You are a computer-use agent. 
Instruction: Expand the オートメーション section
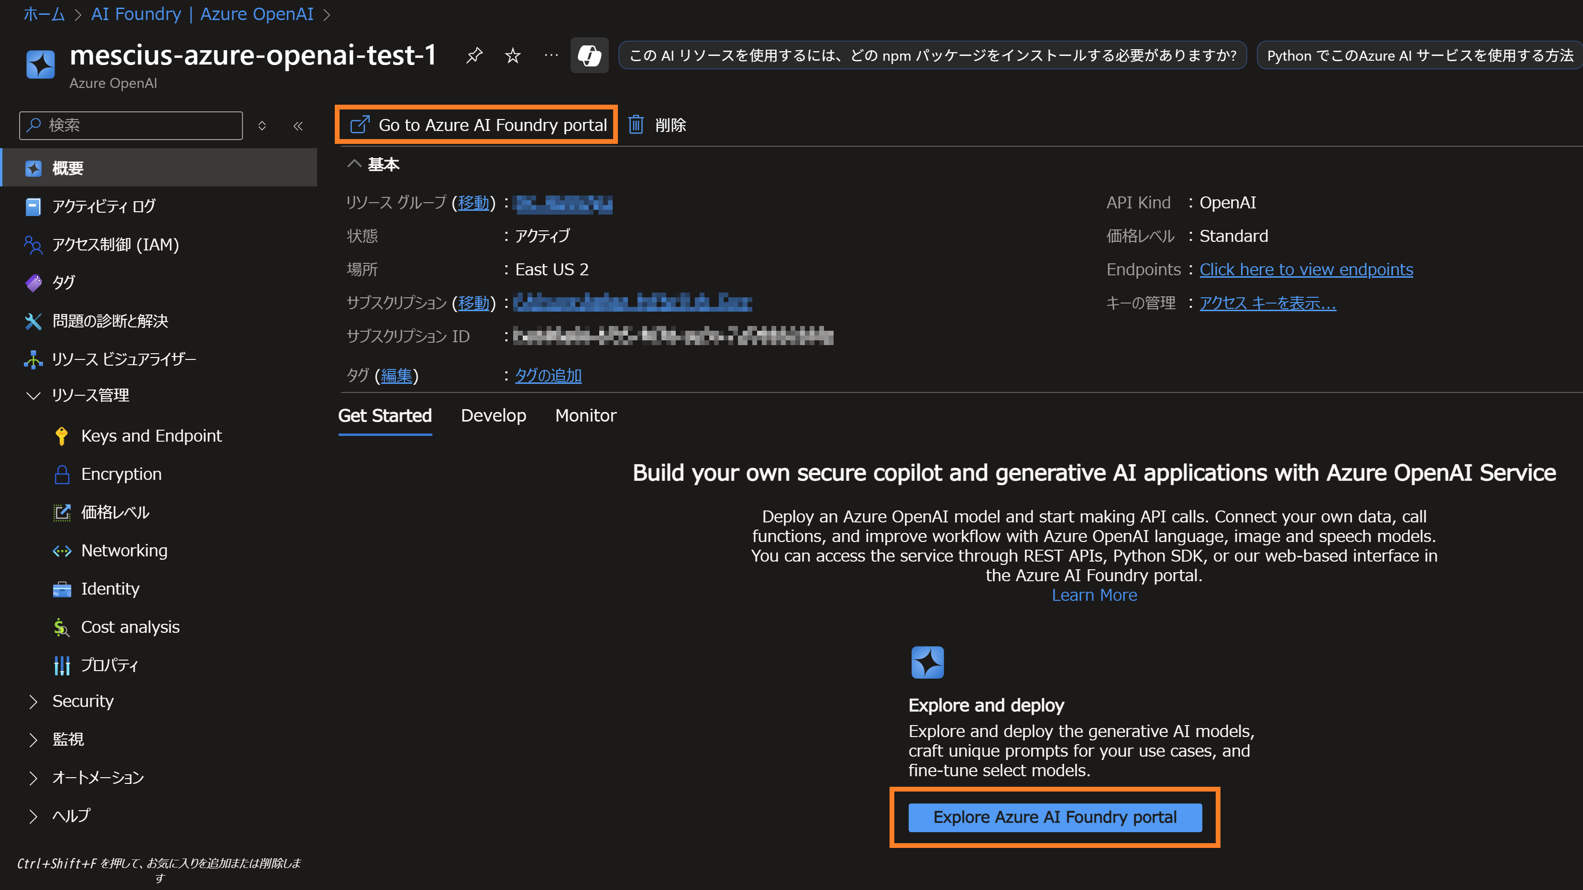[33, 778]
